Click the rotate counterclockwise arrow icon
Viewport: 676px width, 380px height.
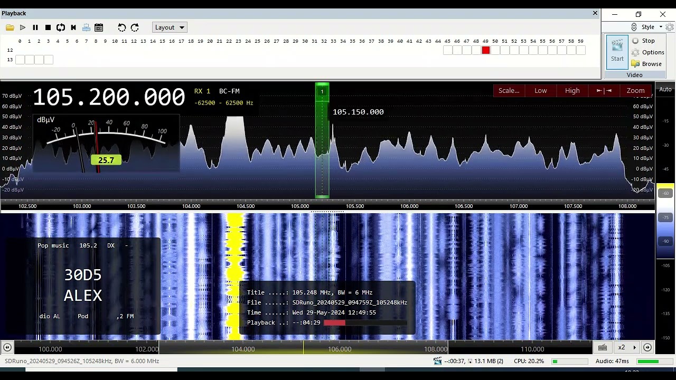122,27
